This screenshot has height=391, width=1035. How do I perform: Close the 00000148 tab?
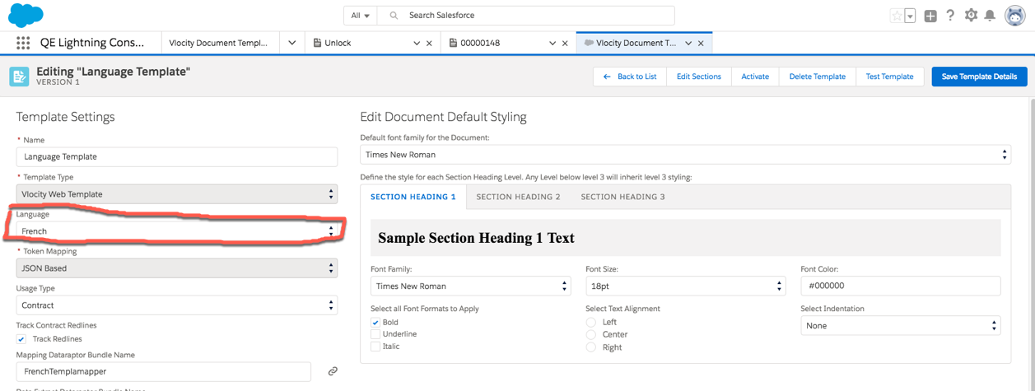pos(565,43)
